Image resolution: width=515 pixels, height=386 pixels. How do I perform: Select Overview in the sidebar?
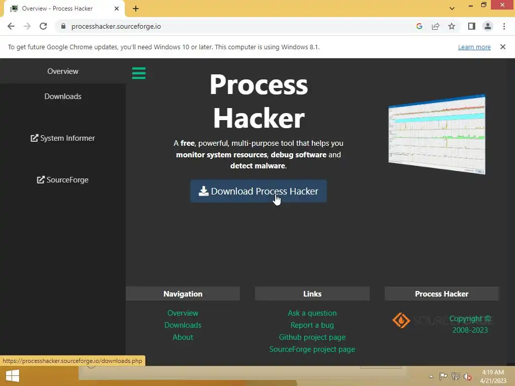[63, 71]
